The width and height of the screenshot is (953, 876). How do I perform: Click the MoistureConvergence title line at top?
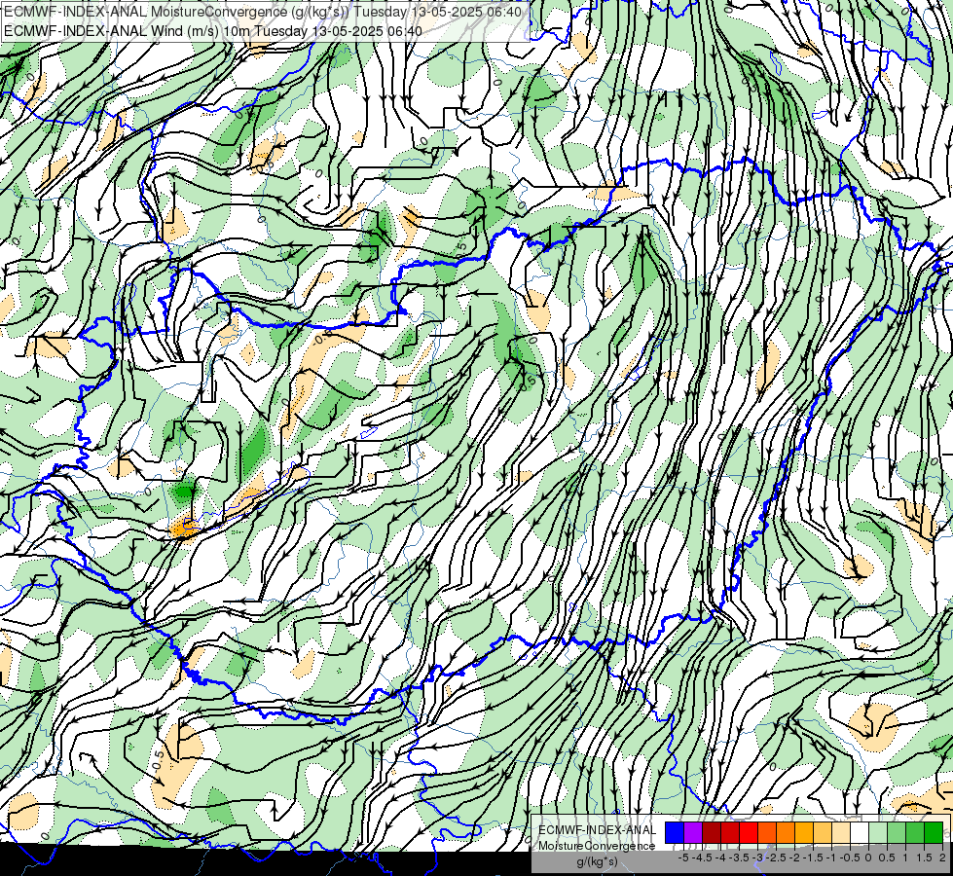(x=262, y=12)
